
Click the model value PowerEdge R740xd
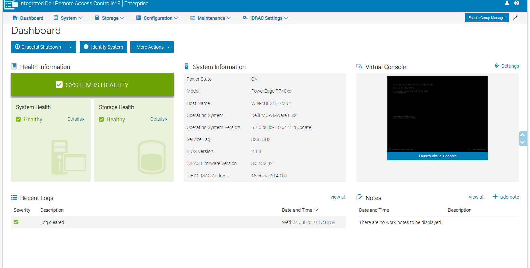(271, 91)
